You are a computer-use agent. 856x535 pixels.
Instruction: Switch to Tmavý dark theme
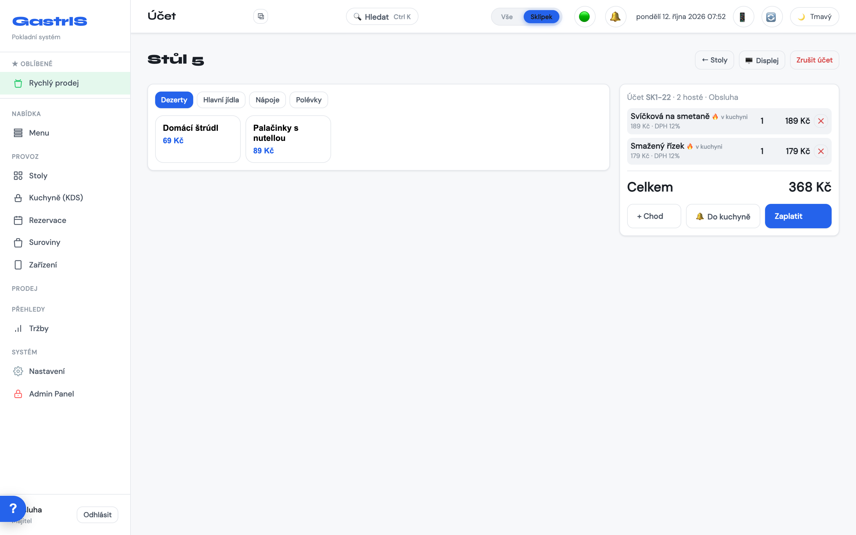click(x=815, y=17)
